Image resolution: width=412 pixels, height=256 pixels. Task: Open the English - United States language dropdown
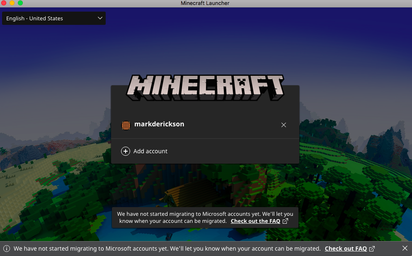pos(53,18)
